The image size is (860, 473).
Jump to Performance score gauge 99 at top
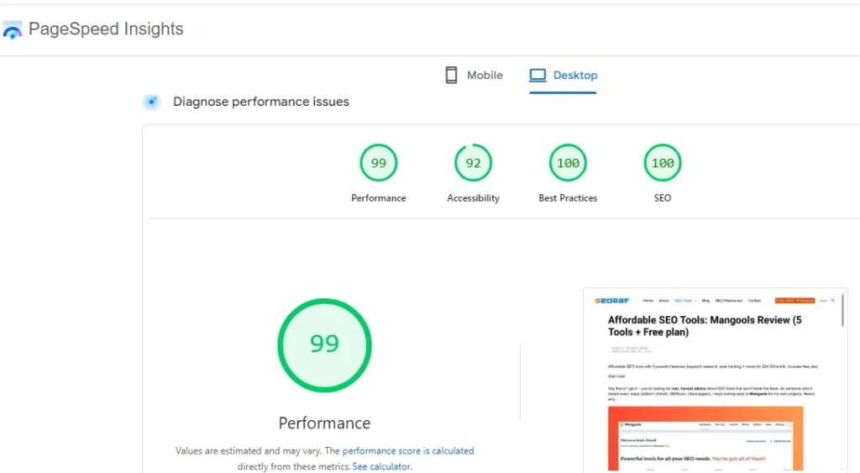point(379,163)
